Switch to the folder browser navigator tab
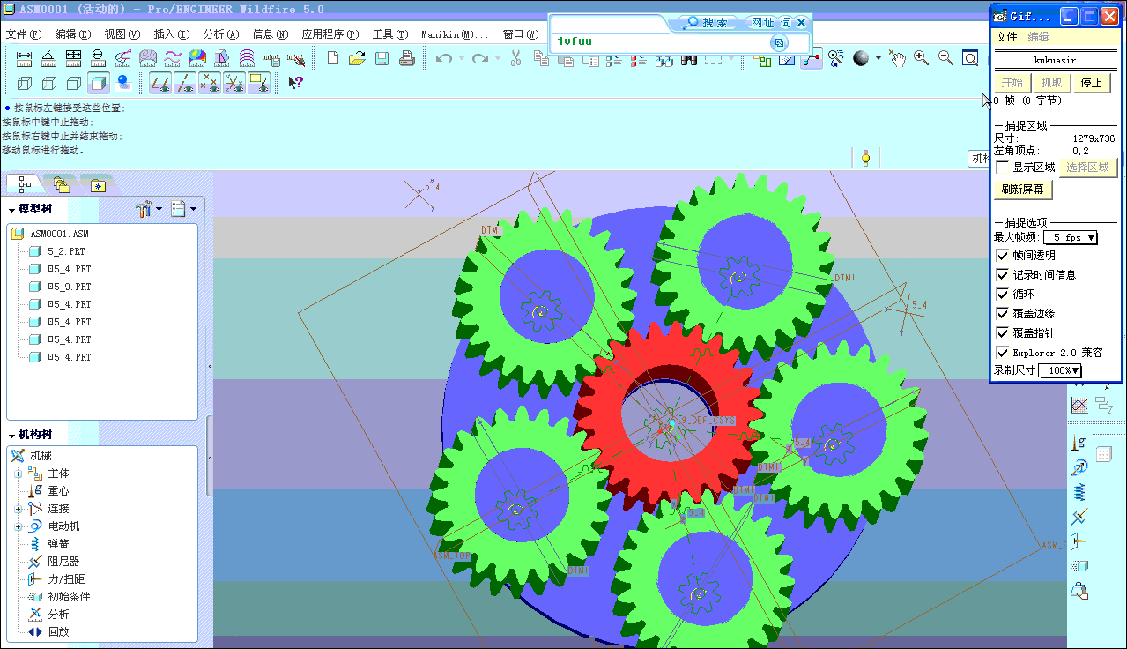The width and height of the screenshot is (1127, 649). (x=61, y=184)
